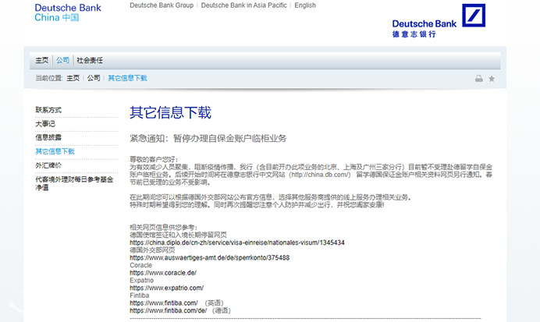Screen dimensions: 540x322
Task: Open the auswaertiges-amt.de sperrkonto link
Action: coord(209,257)
